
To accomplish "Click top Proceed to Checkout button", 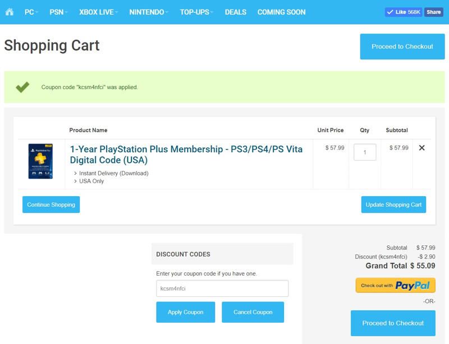I will click(402, 47).
